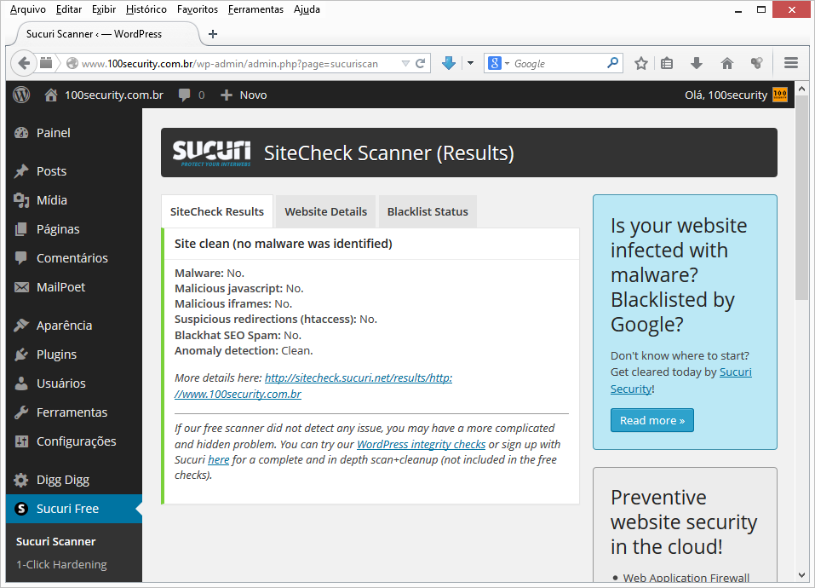Click the scrollbar down arrow
This screenshot has height=588, width=815.
pos(801,575)
